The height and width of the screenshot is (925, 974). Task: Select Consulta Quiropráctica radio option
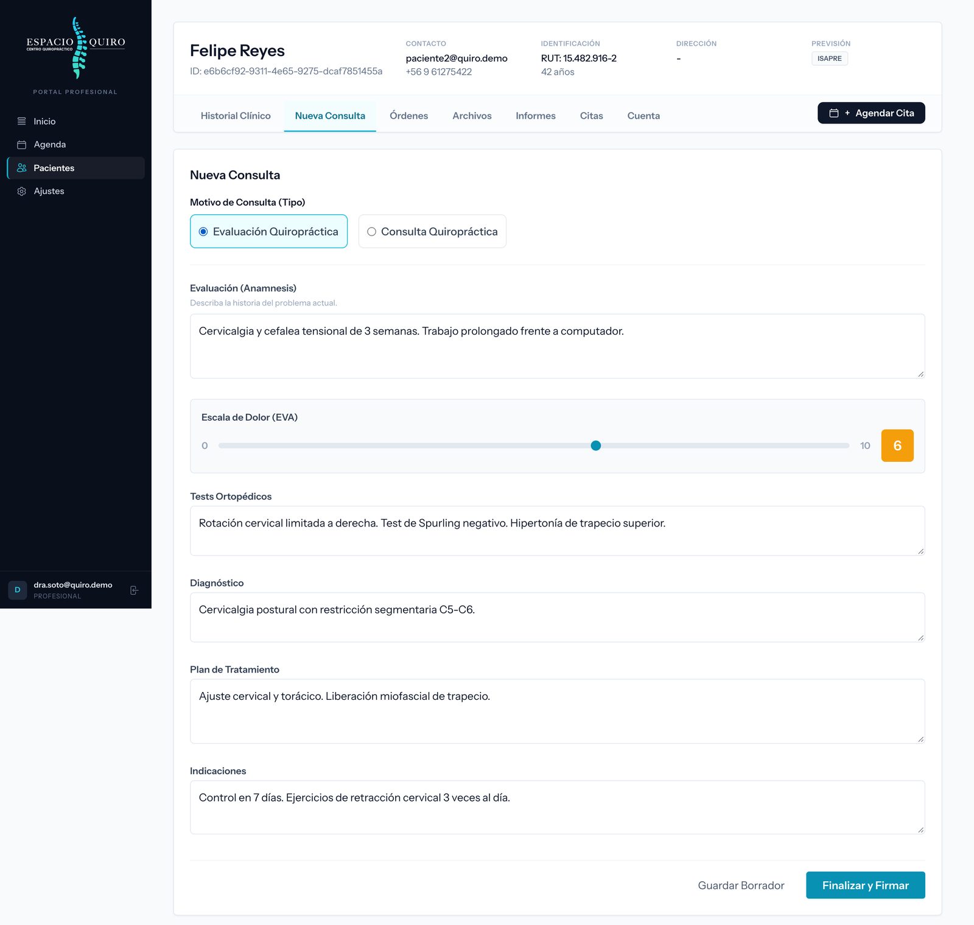pos(432,231)
